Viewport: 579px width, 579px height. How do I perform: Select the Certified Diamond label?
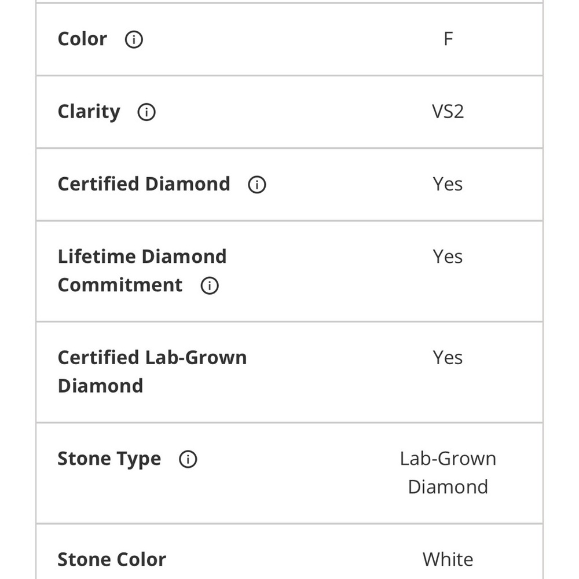(144, 184)
